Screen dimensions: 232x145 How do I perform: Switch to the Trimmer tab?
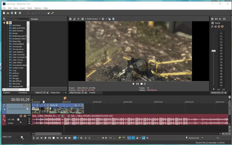(92, 93)
